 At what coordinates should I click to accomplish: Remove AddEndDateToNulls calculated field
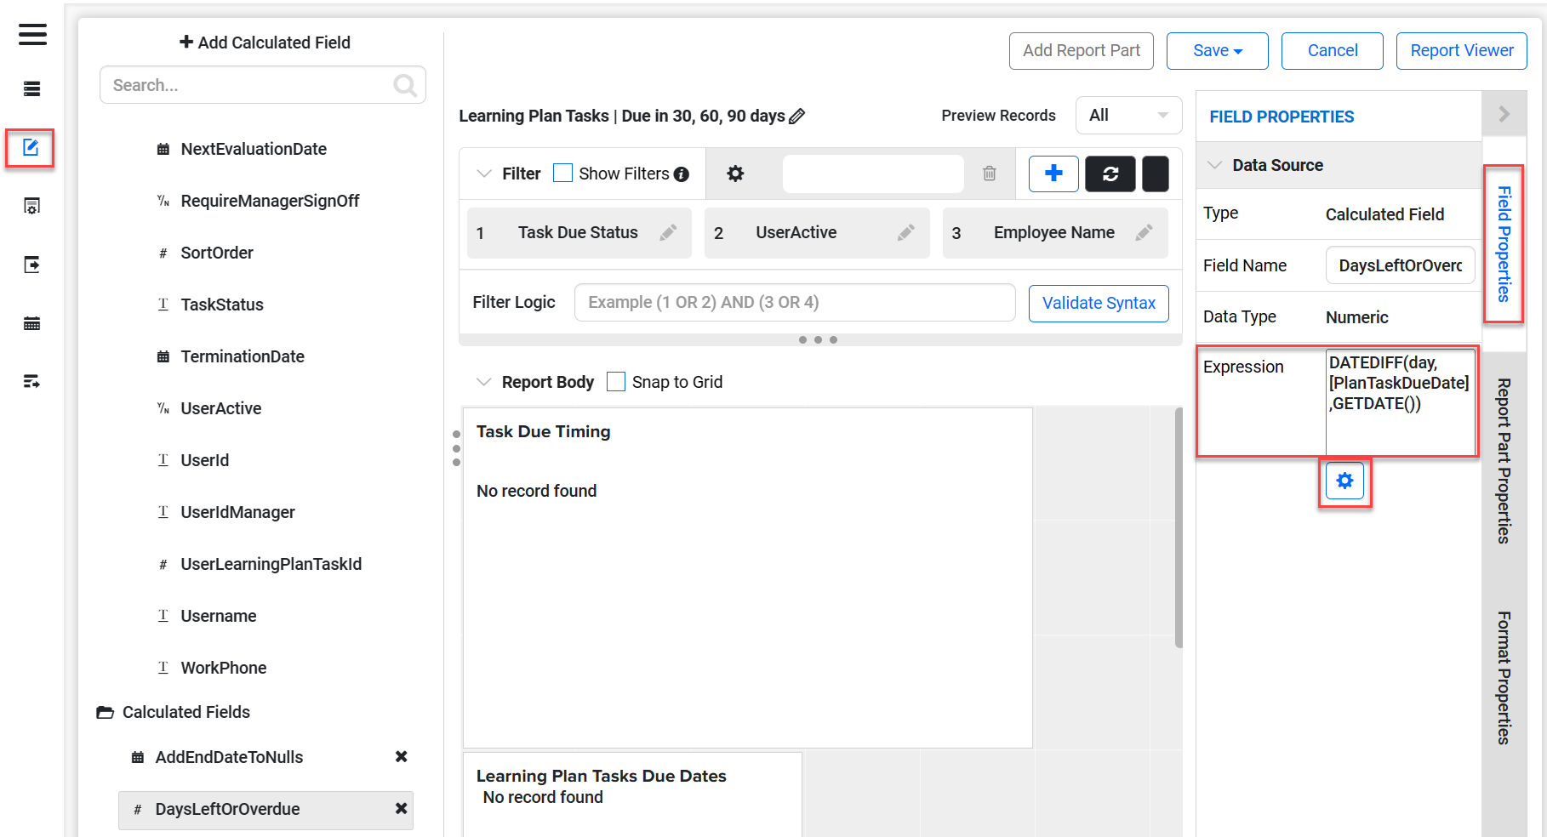402,756
